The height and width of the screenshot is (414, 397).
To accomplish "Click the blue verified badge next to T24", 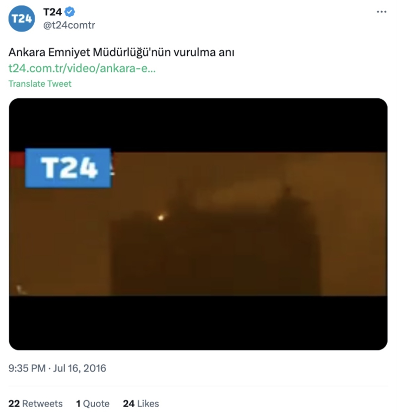I will pyautogui.click(x=70, y=12).
